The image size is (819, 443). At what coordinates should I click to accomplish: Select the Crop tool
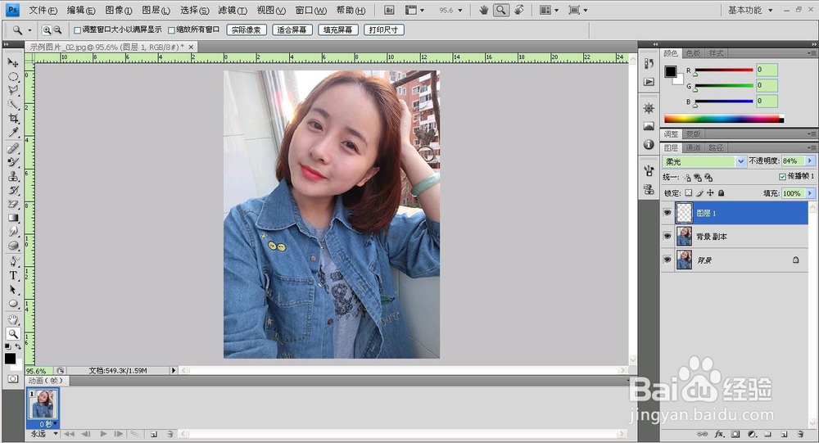(13, 119)
